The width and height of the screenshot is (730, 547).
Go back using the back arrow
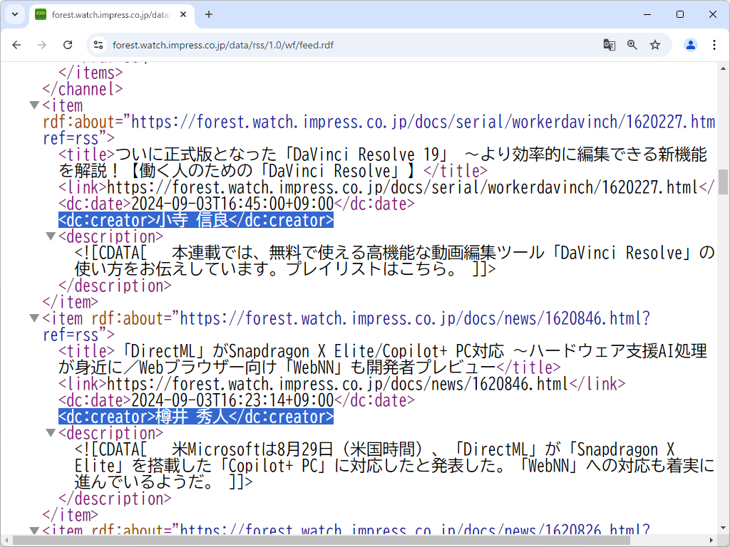pyautogui.click(x=16, y=44)
